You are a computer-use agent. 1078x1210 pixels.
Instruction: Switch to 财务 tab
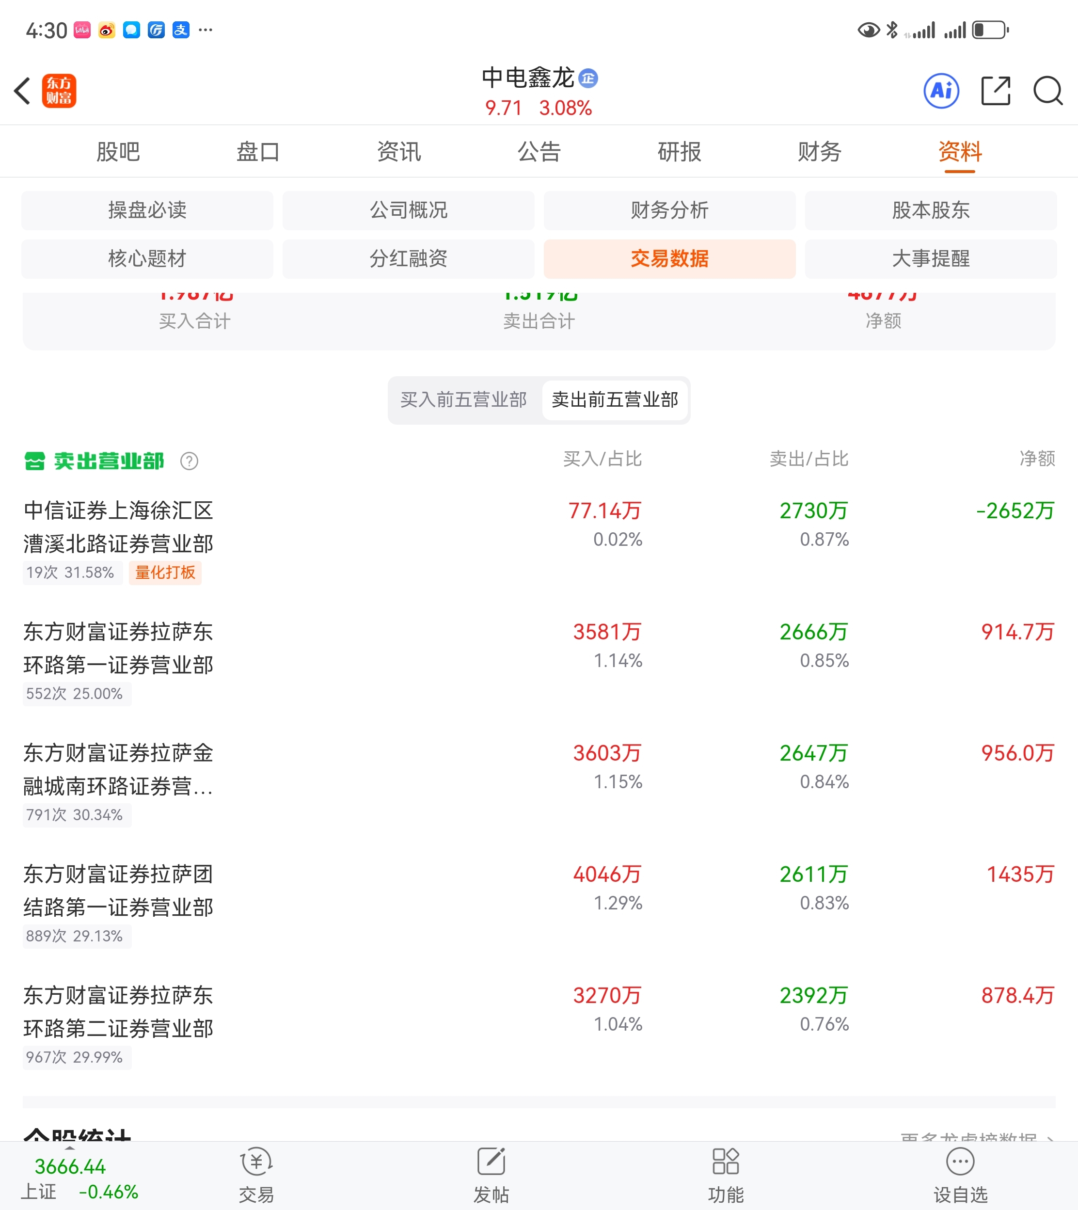[820, 152]
